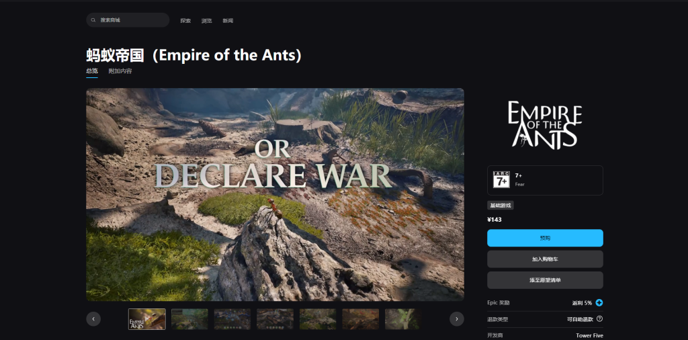Click the IARC 7+ rating badge
The height and width of the screenshot is (340, 688).
coord(501,180)
